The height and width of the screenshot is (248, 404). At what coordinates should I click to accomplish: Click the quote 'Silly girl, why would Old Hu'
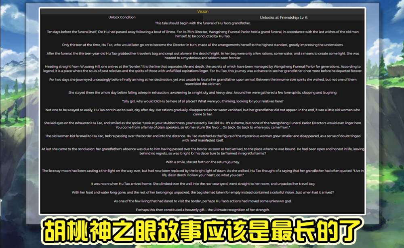(x=203, y=101)
